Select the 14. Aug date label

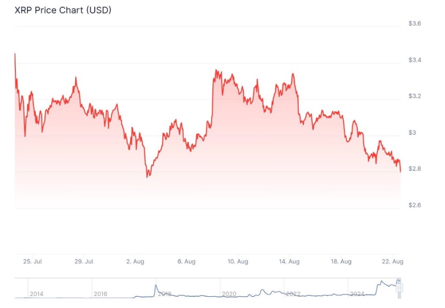[289, 261]
